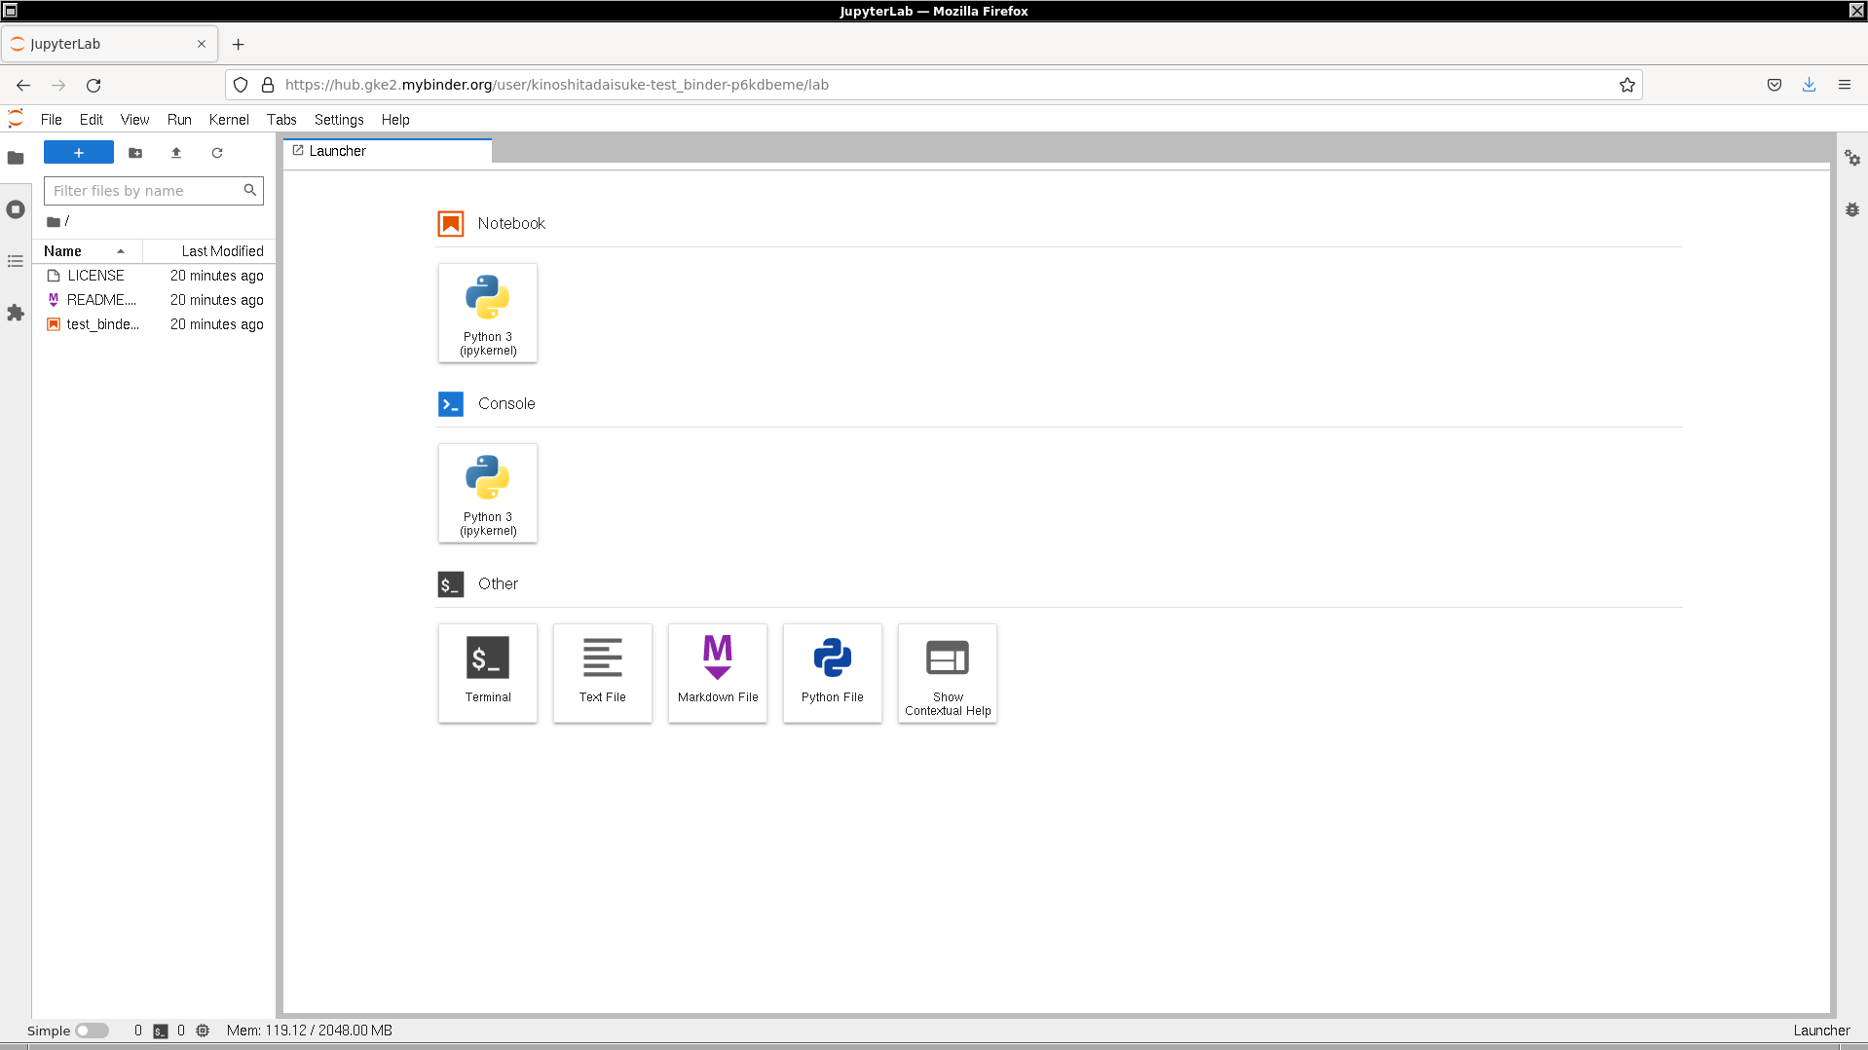Create a new Markdown File
Image resolution: width=1868 pixels, height=1050 pixels.
[x=717, y=673]
